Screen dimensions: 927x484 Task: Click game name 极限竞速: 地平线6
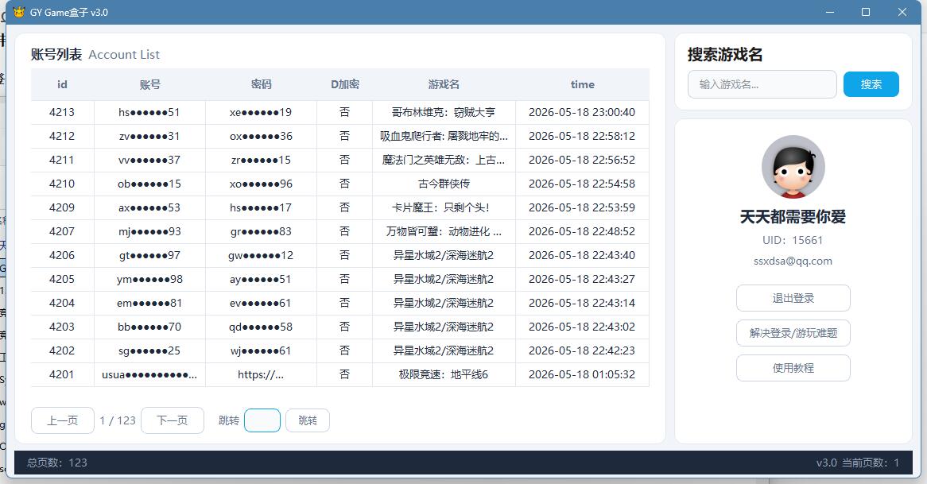coord(444,374)
